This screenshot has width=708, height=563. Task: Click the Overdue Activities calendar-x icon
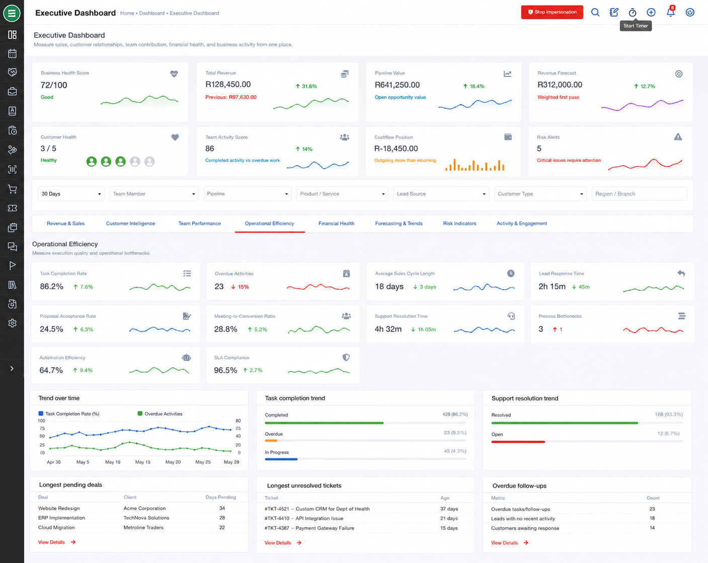click(346, 273)
